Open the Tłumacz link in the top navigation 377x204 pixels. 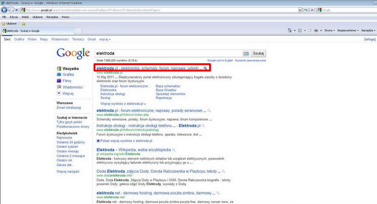[78, 39]
